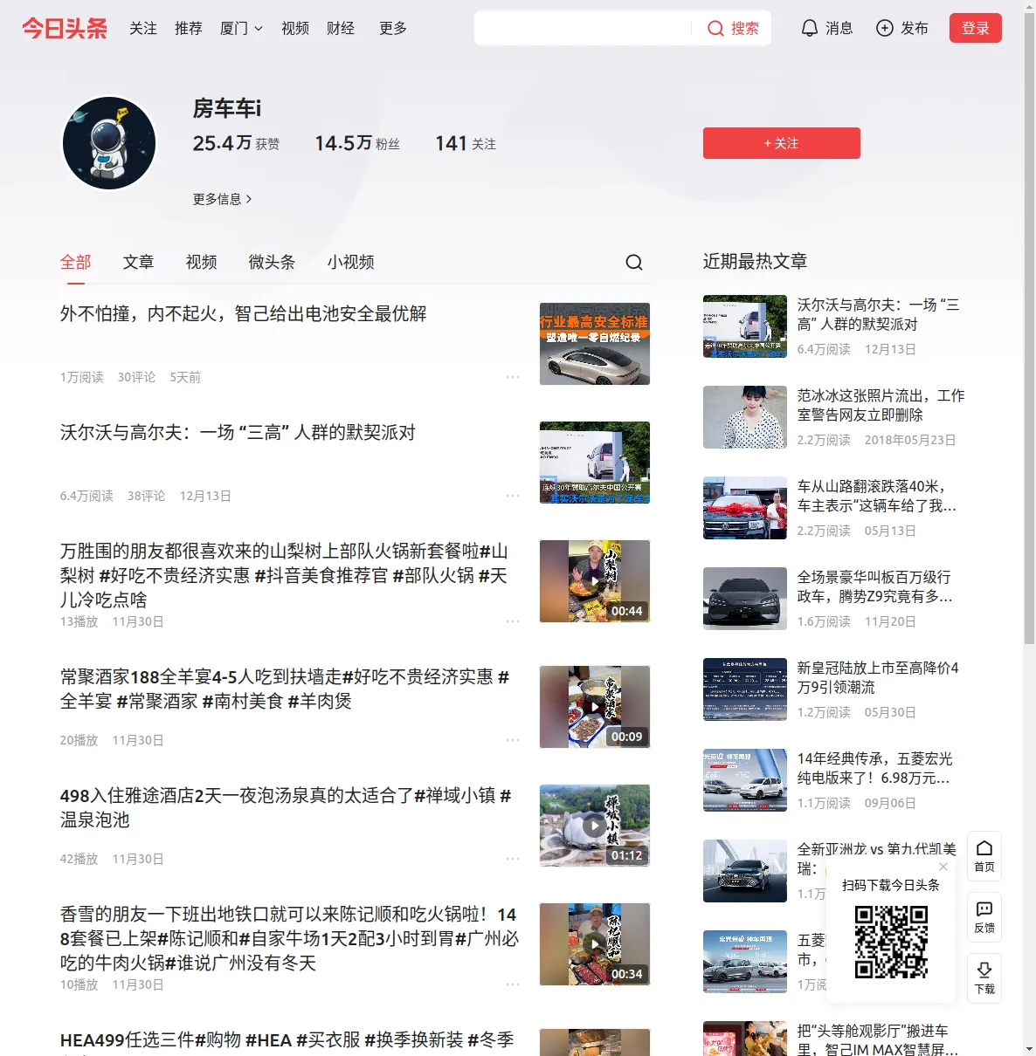View the 14.5万 粉丝 followers count
Viewport: 1036px width, 1056px height.
point(357,143)
